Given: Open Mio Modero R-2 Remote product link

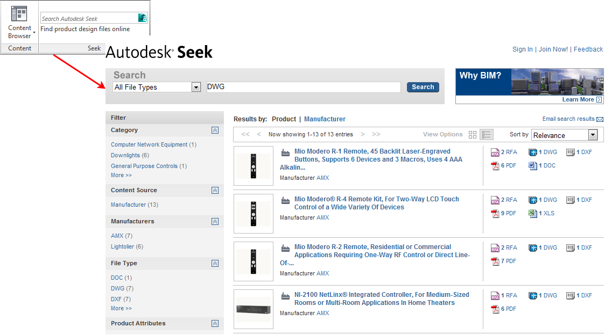Looking at the screenshot, I should click(375, 255).
